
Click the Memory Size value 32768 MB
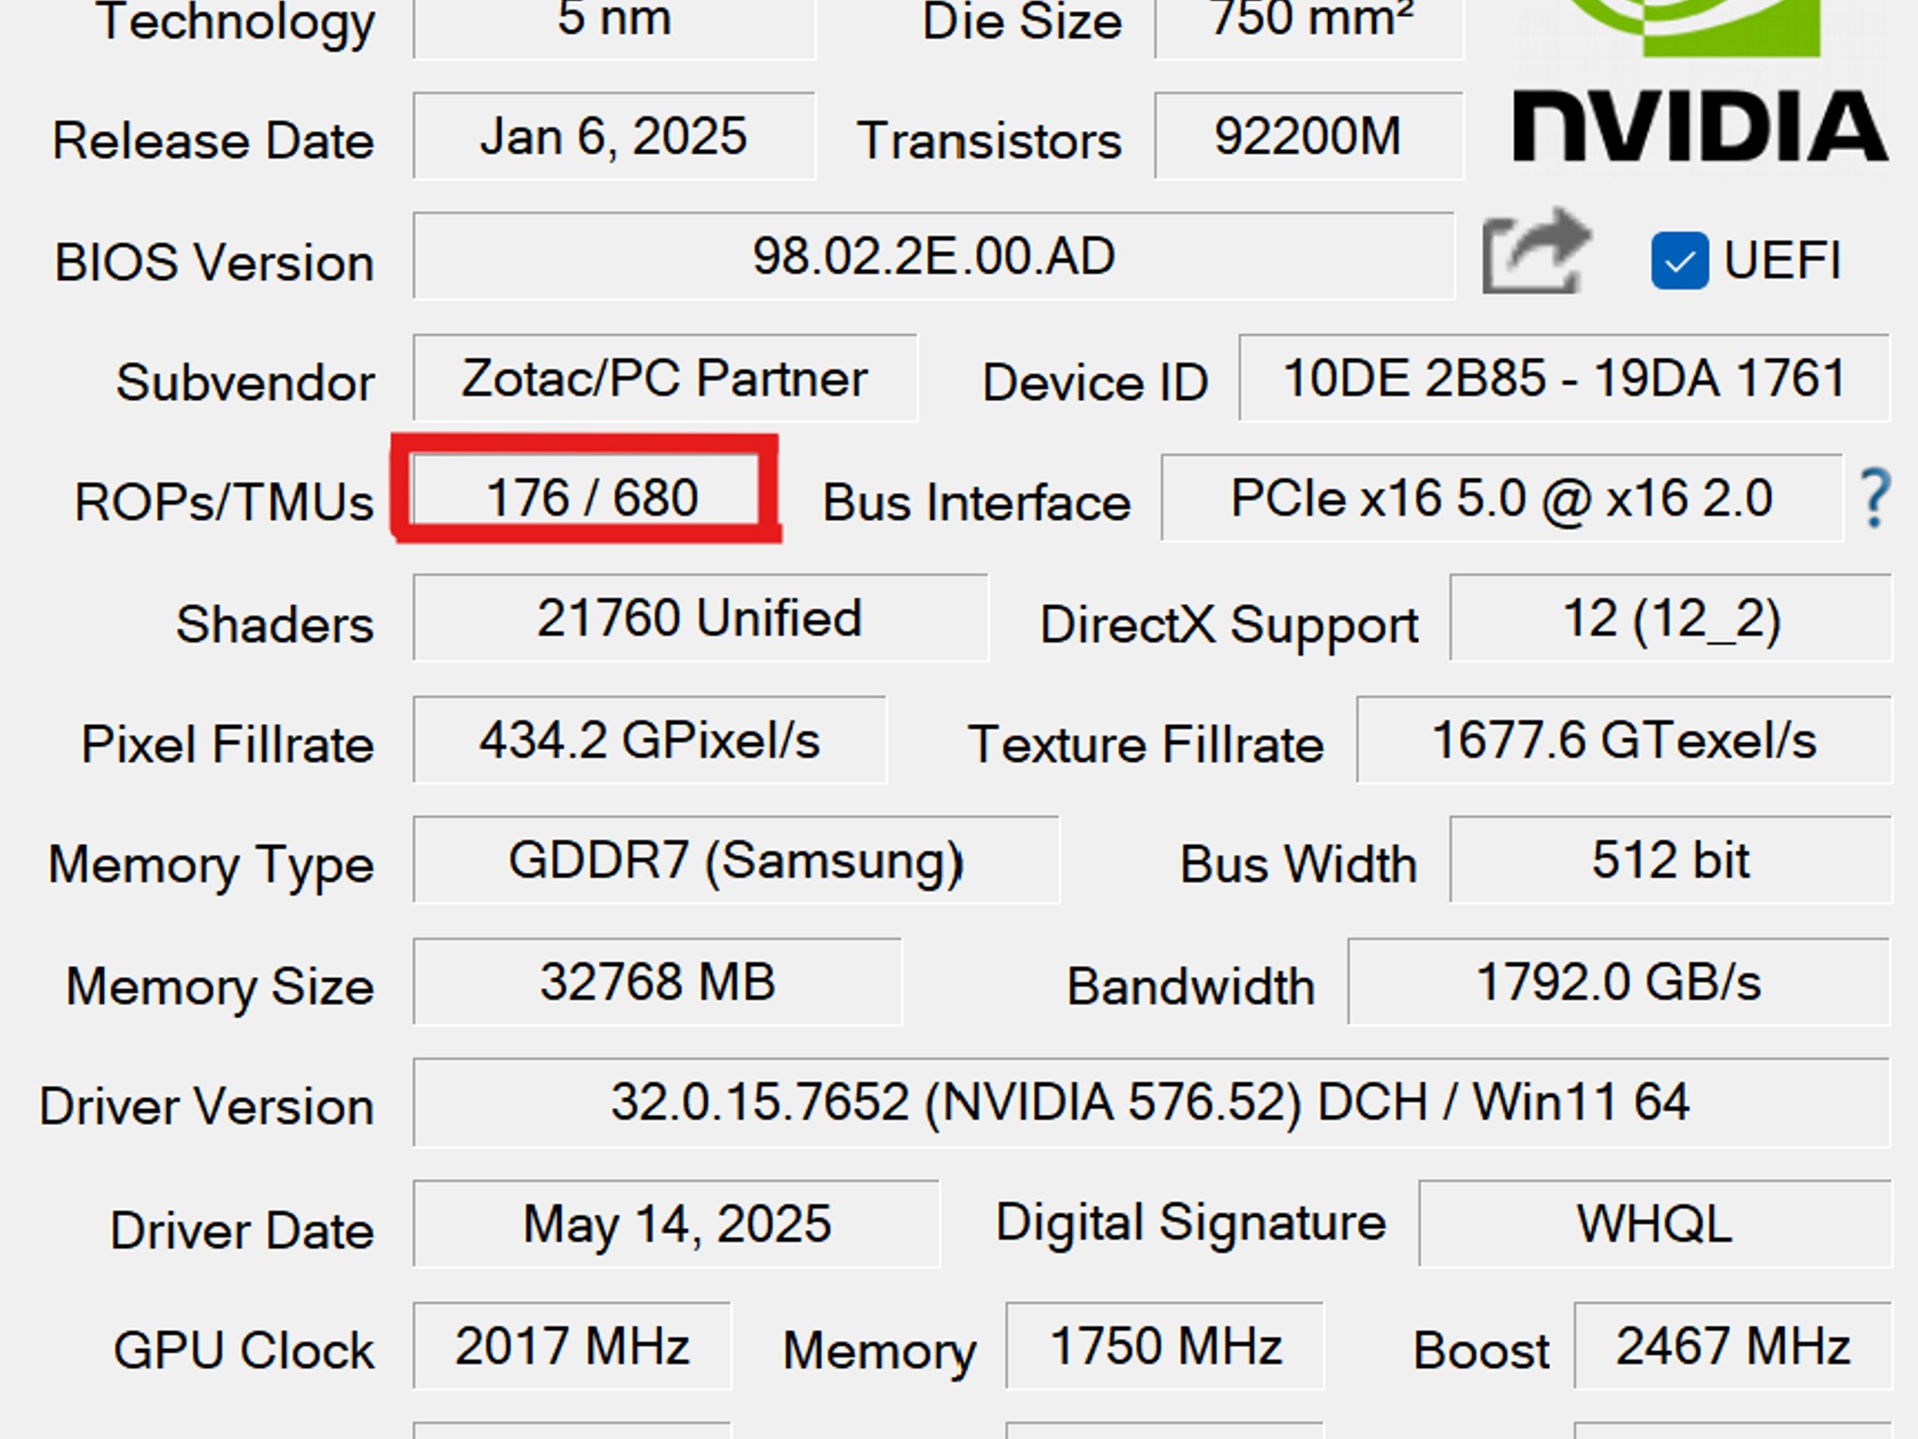pyautogui.click(x=657, y=982)
